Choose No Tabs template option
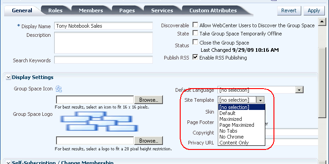The width and height of the screenshot is (329, 164). coord(242,131)
